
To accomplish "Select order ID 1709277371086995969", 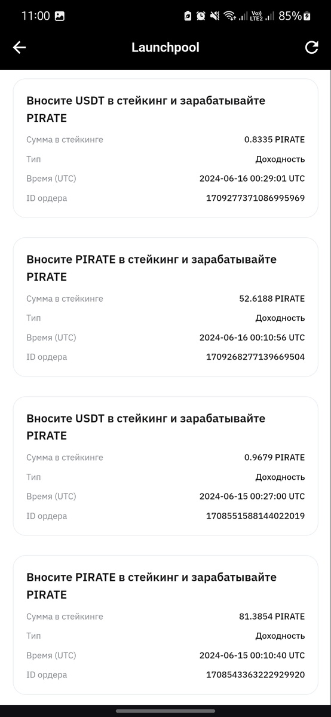I will tap(255, 198).
